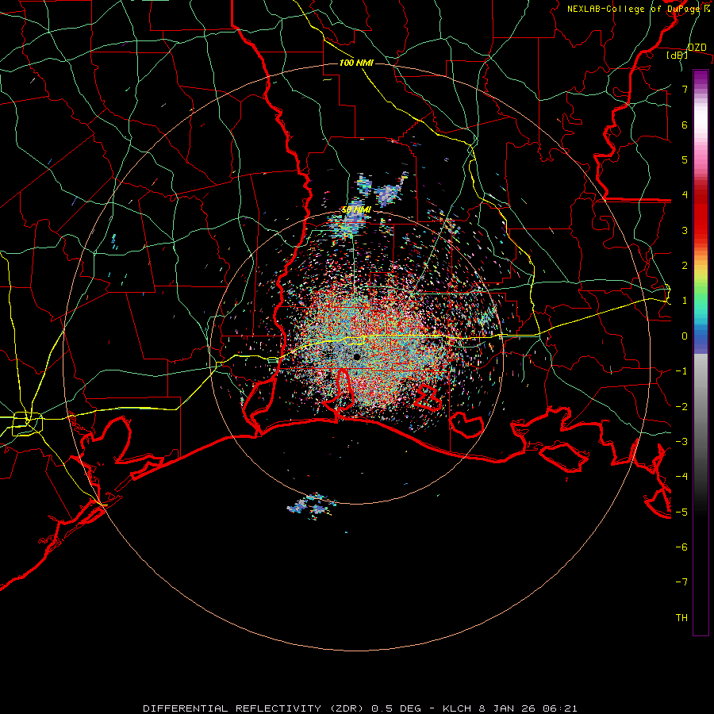Click the scale value -2
This screenshot has width=714, height=714.
(x=681, y=407)
